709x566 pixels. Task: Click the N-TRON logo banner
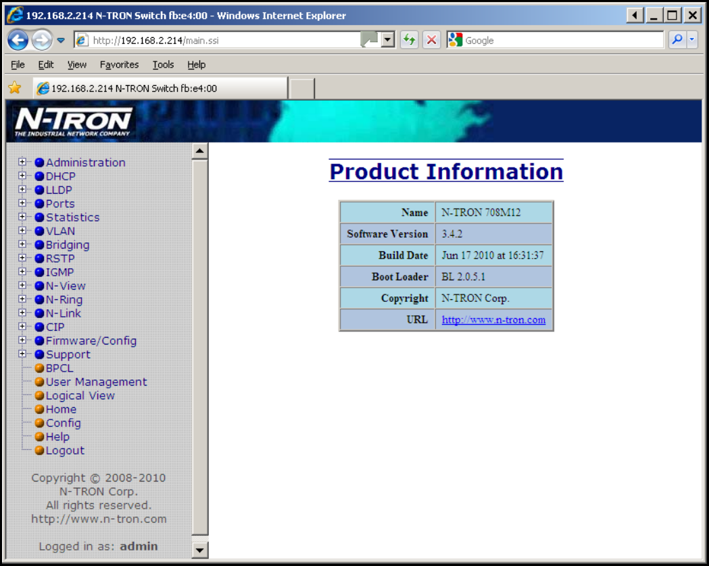point(73,122)
